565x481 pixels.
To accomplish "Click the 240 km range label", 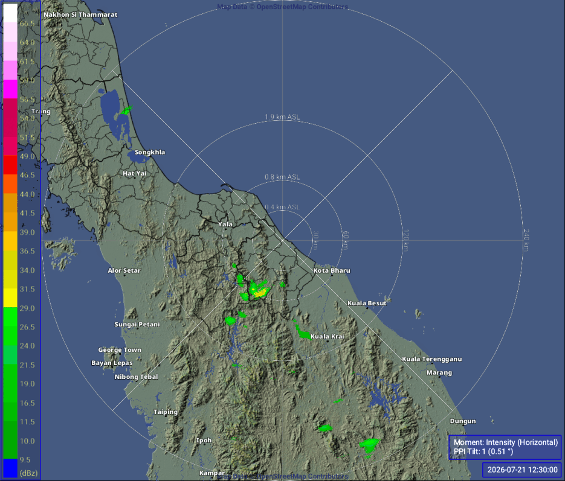I will 526,240.
